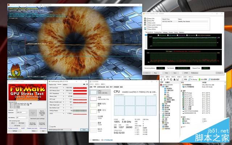232x145 pixels.
Task: Open GPU Core Clock sensor dropdown
Action: click(63, 88)
